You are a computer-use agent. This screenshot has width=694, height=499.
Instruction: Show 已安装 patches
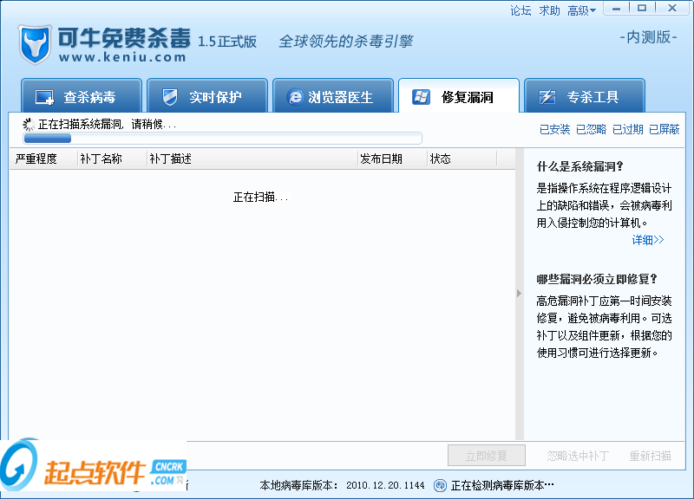554,129
